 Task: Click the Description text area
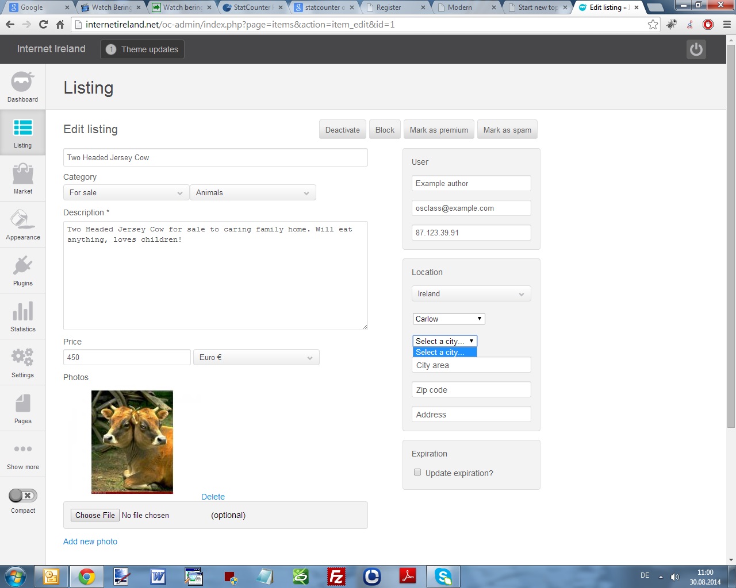pos(216,276)
